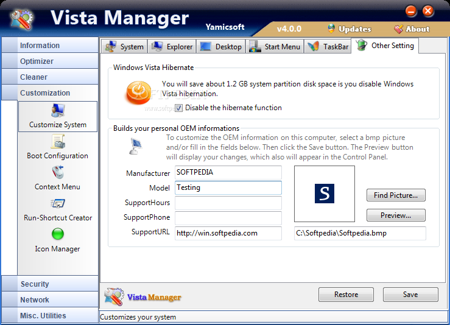450x325 pixels.
Task: Switch to the TaskBar tab
Action: [x=328, y=46]
